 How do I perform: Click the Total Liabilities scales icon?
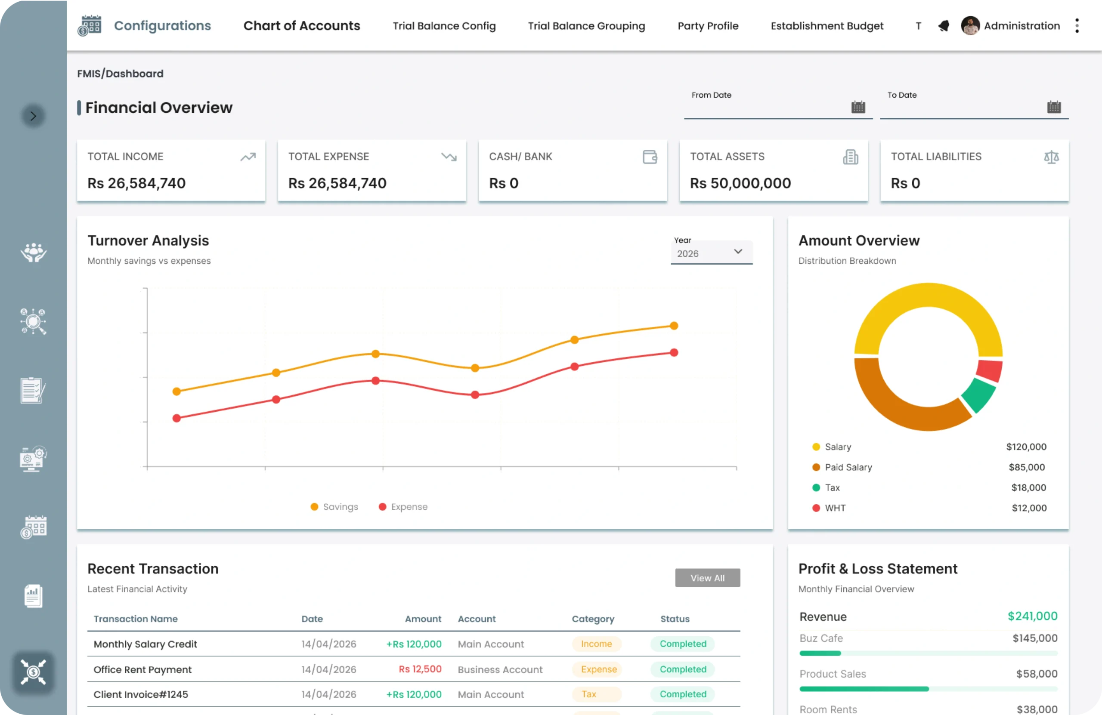click(1051, 157)
